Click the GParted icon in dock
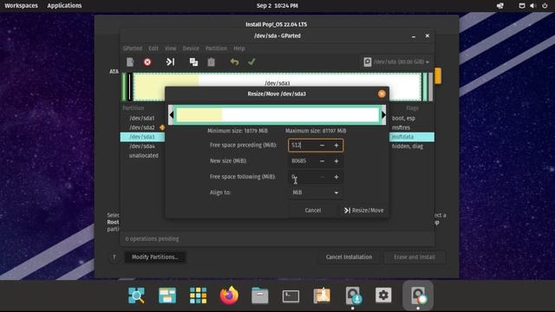This screenshot has width=555, height=312. pyautogui.click(x=418, y=296)
